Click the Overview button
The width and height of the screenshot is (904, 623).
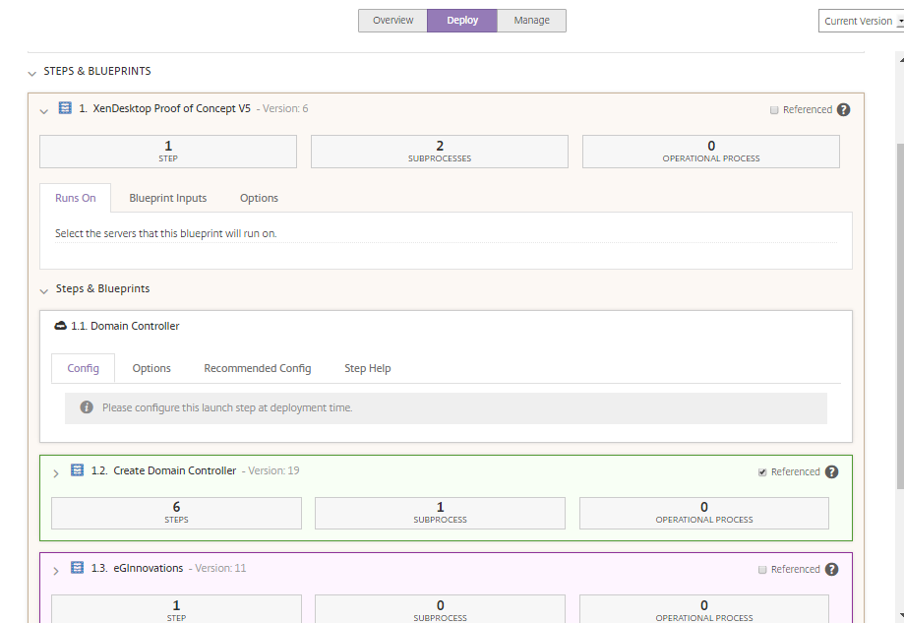[392, 21]
